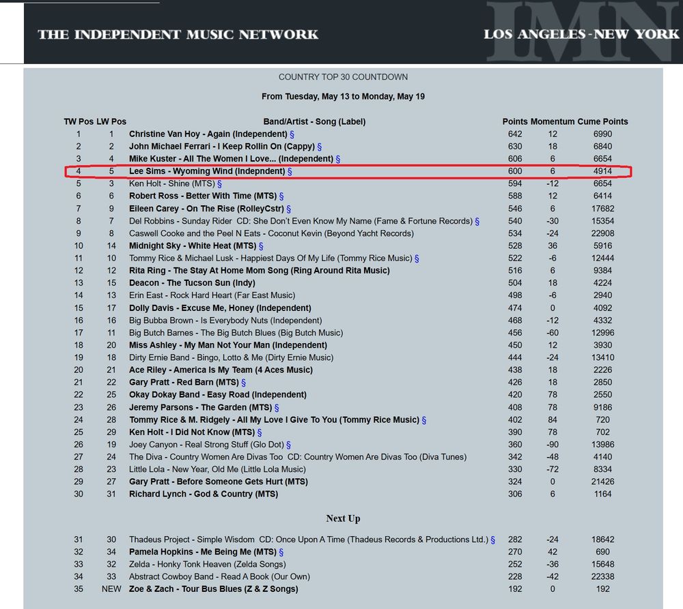Screen dimensions: 683x609
Task: Select Richard Lynch - God & Country entry
Action: tap(204, 494)
